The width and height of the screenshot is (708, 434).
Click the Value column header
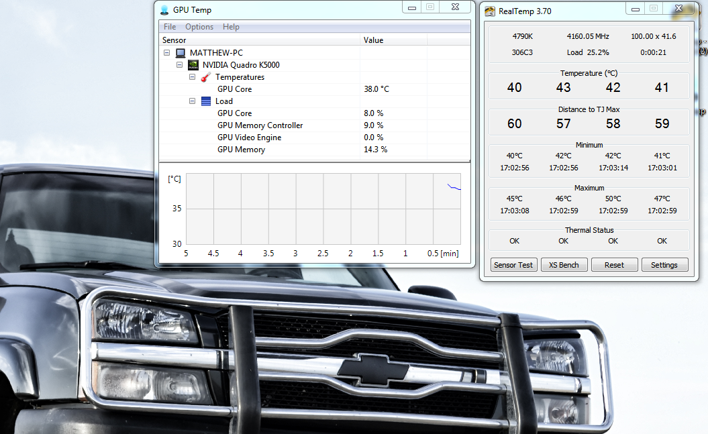tap(393, 40)
